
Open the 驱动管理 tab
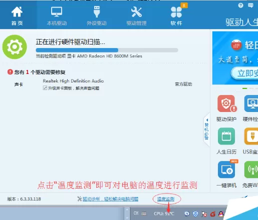coord(136,16)
